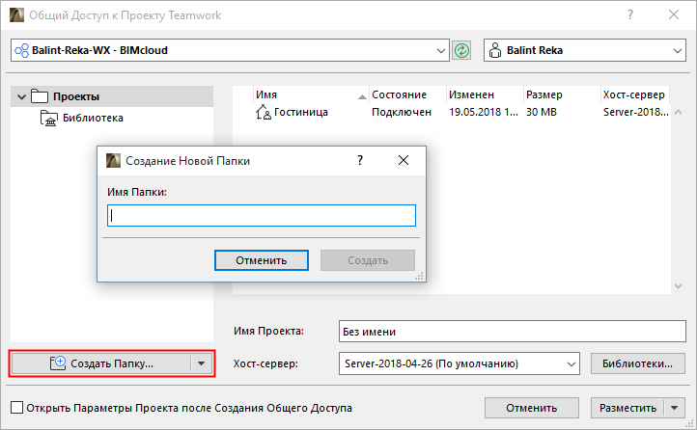
Task: Sort the list by Имя column
Action: pos(309,95)
